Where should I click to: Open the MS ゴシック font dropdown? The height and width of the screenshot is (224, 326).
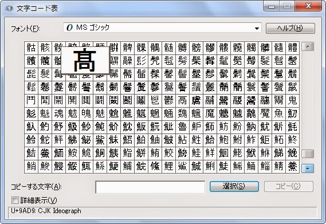[257, 28]
